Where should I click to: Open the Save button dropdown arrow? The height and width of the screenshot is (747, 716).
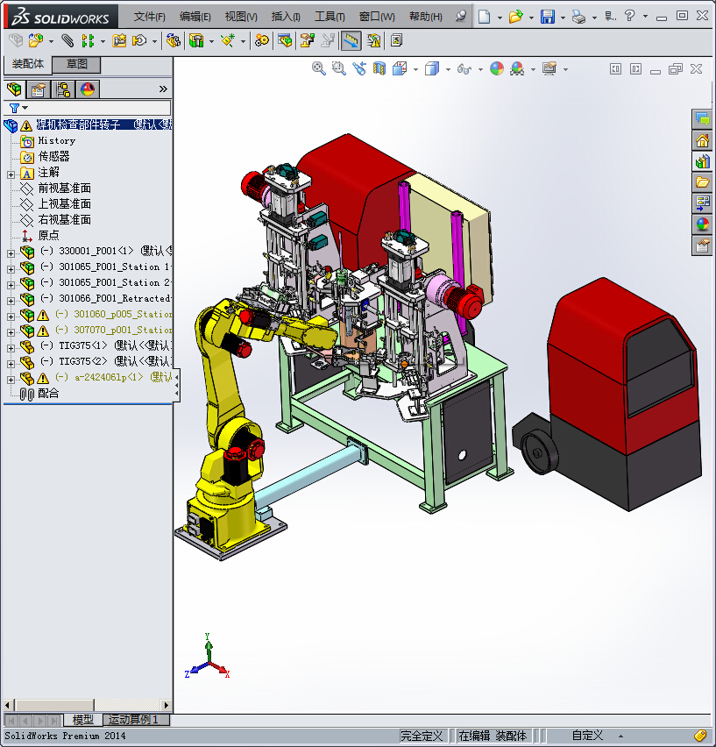(563, 18)
